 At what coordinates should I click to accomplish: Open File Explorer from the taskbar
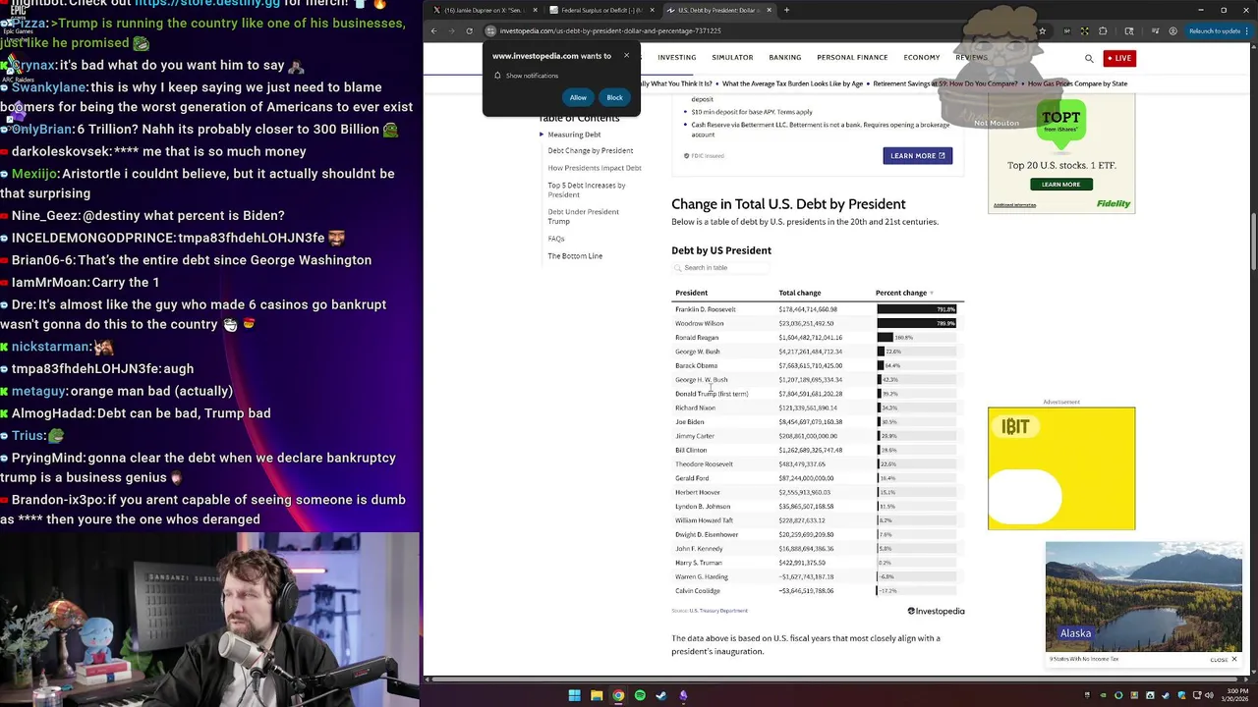click(597, 695)
